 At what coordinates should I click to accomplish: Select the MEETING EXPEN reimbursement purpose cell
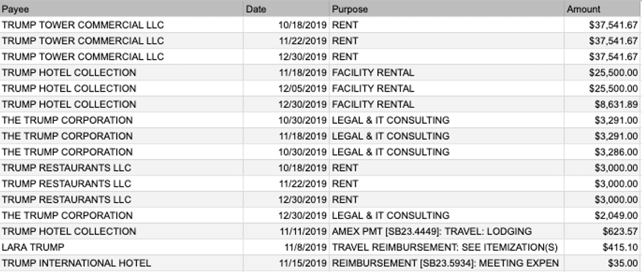click(x=447, y=263)
